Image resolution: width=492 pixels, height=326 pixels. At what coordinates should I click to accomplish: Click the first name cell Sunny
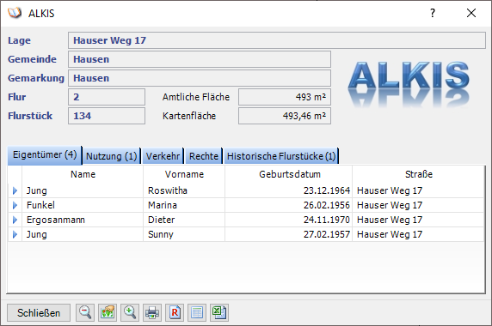tap(184, 234)
